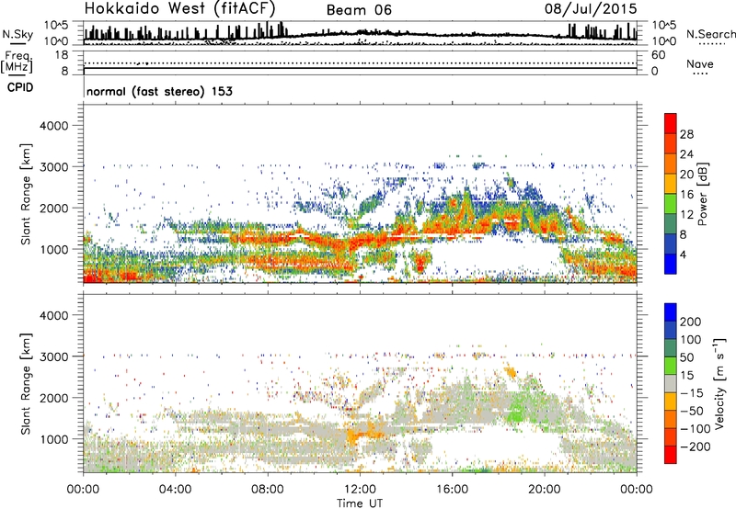The width and height of the screenshot is (736, 509).
Task: Select the '16:00' time tick label
Action: [452, 490]
